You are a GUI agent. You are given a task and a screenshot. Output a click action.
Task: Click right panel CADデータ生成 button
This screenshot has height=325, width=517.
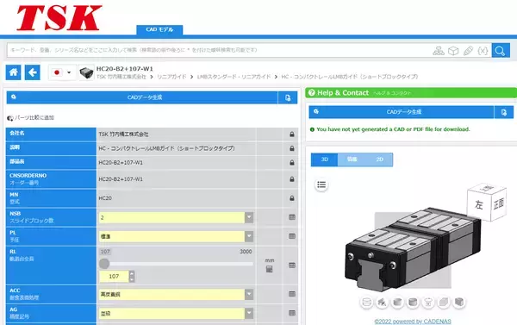(x=402, y=112)
